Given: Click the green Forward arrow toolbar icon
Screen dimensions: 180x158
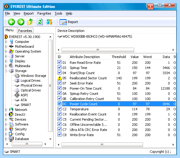Looking at the screenshot, I should coord(21,22).
